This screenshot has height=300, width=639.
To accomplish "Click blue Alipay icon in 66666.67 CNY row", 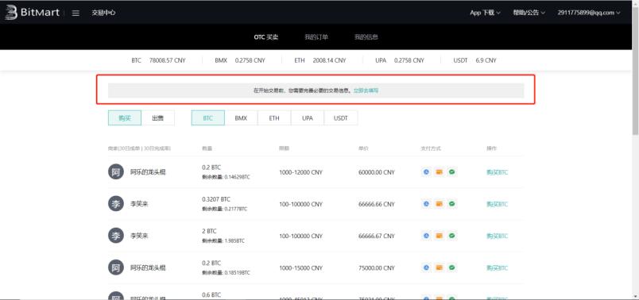I will pyautogui.click(x=426, y=236).
